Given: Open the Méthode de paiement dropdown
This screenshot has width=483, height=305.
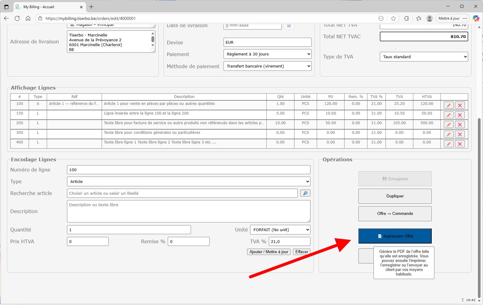Looking at the screenshot, I should pos(267,66).
